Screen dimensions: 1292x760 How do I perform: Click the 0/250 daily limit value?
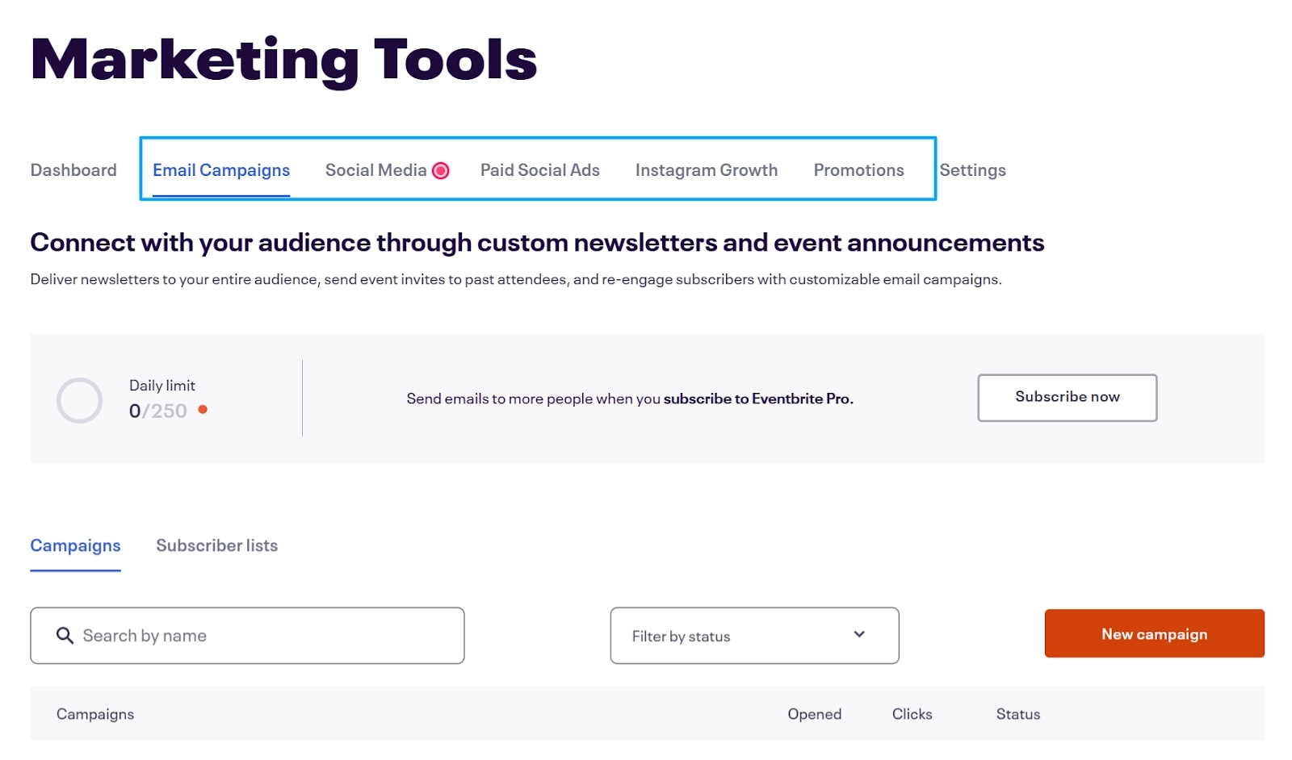click(158, 411)
